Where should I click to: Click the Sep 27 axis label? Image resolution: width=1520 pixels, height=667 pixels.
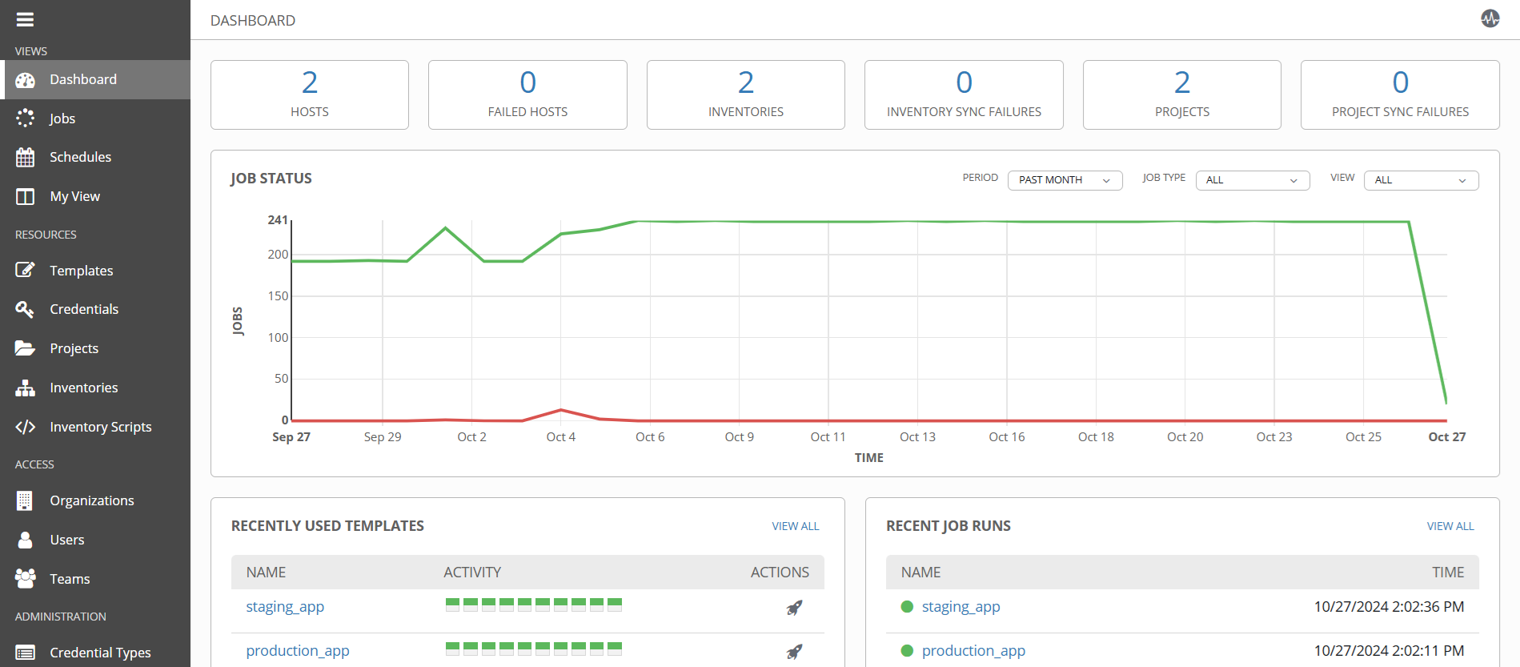[x=291, y=437]
